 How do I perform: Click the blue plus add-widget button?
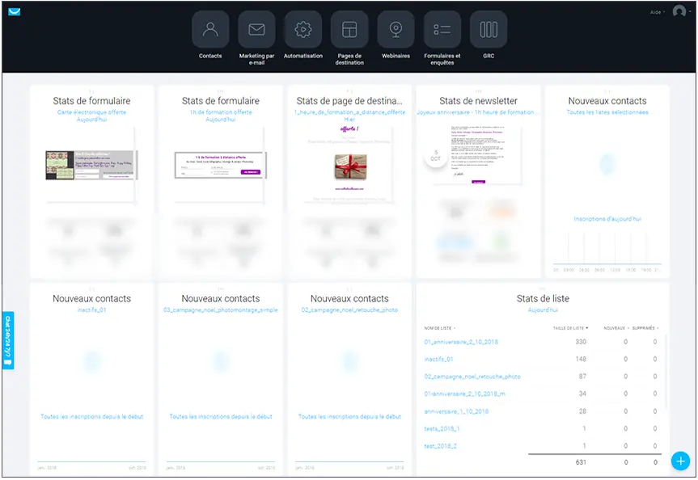pos(680,461)
